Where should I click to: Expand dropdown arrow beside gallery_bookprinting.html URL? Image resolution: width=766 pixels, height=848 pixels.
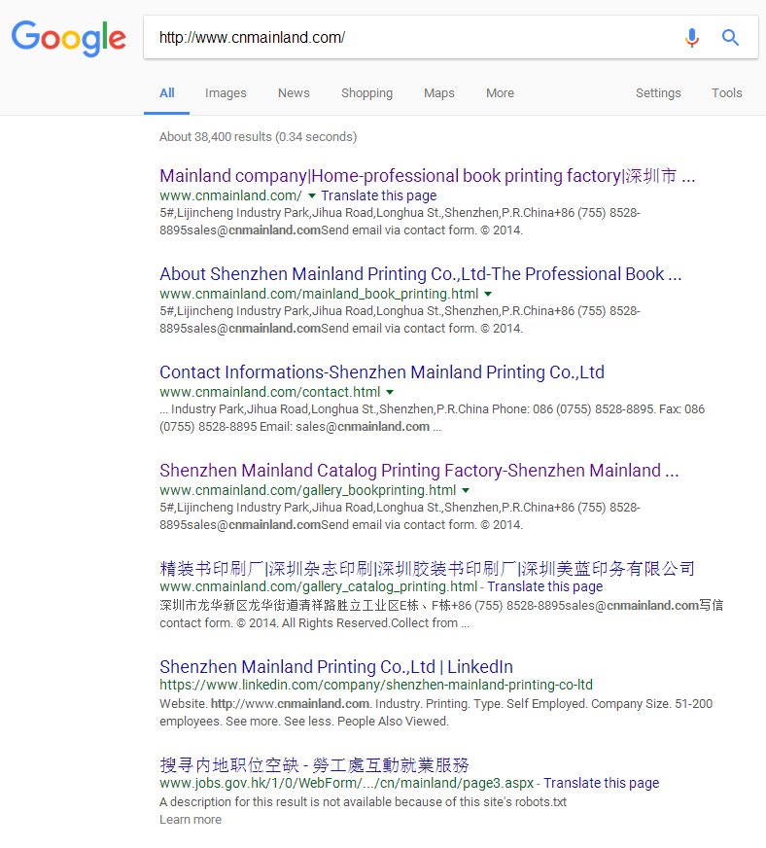(466, 490)
